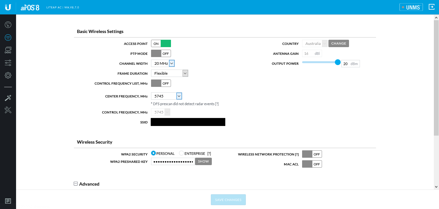Show the WPA2 preshared key
Image resolution: width=439 pixels, height=209 pixels.
[203, 162]
